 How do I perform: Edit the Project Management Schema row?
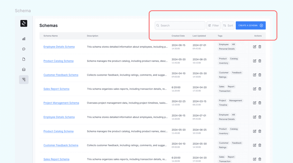254,103
